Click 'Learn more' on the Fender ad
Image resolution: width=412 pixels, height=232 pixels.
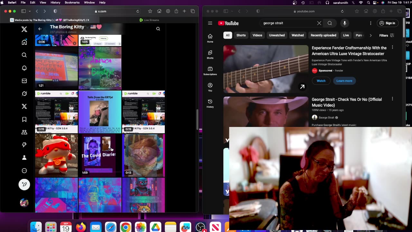344,81
